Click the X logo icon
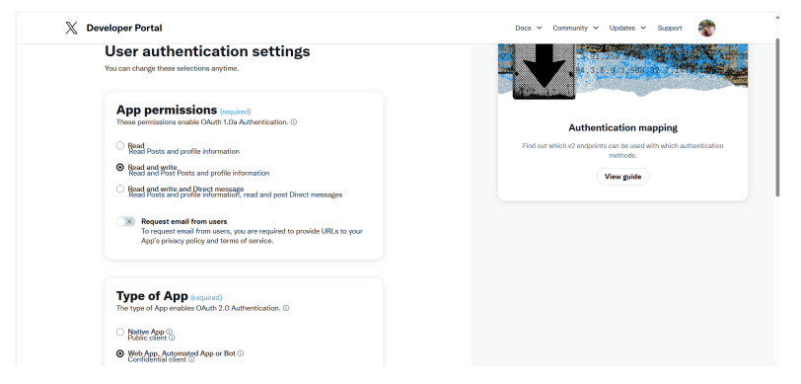 click(71, 28)
